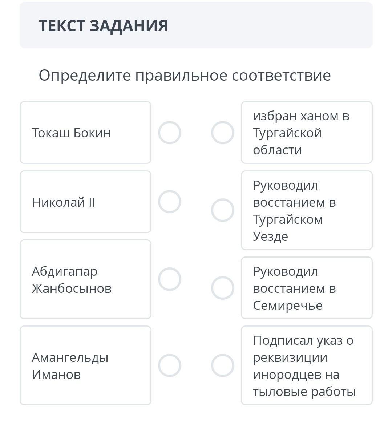Choose circle for 'Руководил восстанием в Тургайском Уезде'
The image size is (384, 433).
pos(223,210)
